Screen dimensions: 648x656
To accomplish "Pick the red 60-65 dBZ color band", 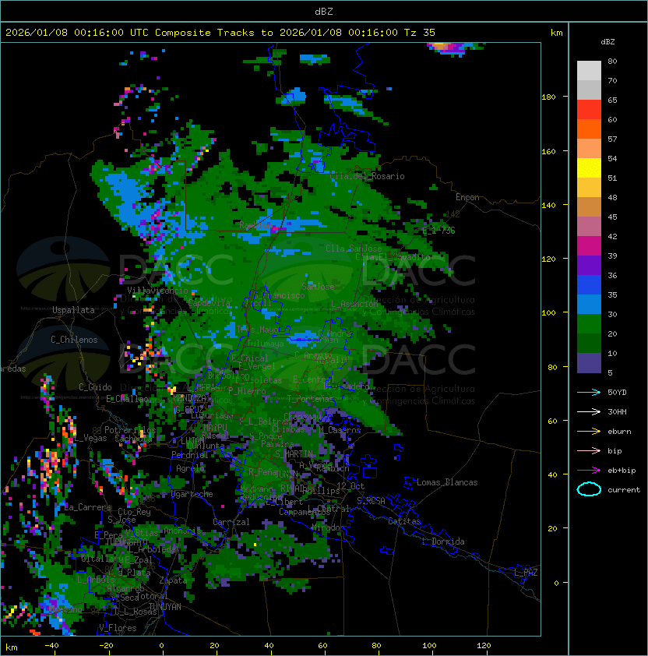I will (589, 110).
